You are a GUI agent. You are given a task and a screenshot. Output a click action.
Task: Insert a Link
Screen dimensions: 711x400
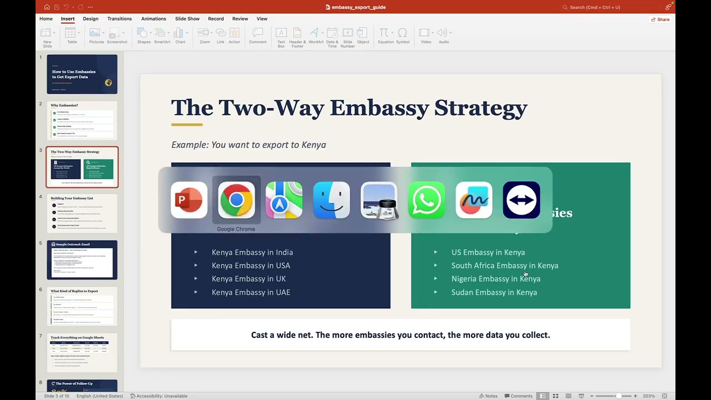tap(221, 36)
